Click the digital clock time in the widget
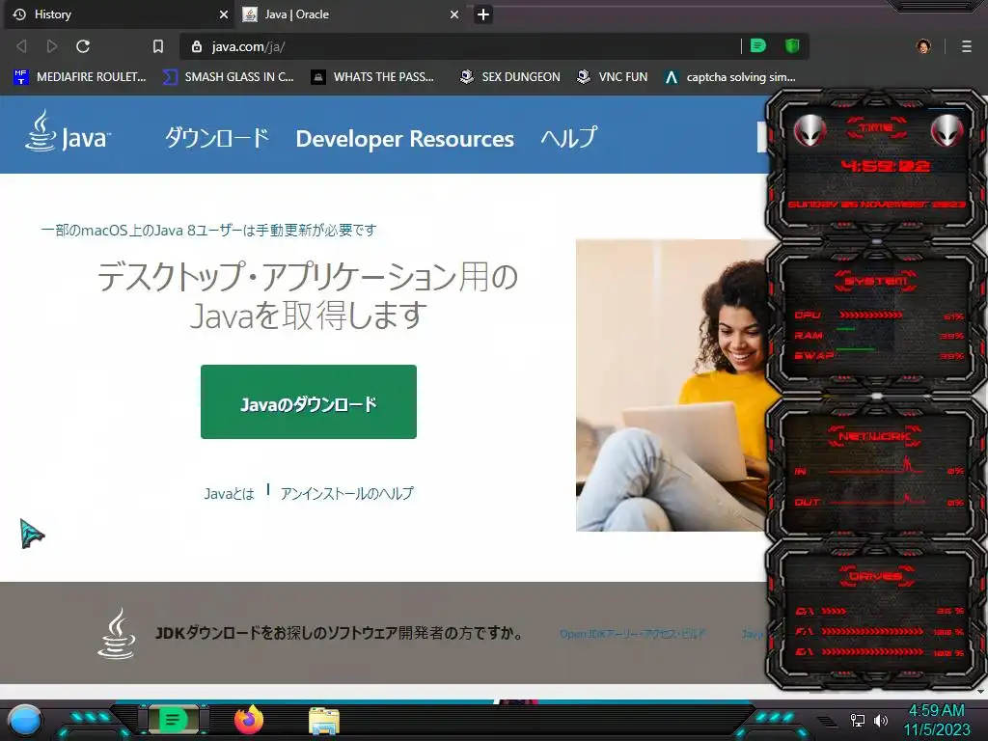988x741 pixels. tap(885, 166)
